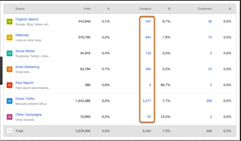
Task: Click the yellow Referrals source icon
Action: 9,38
